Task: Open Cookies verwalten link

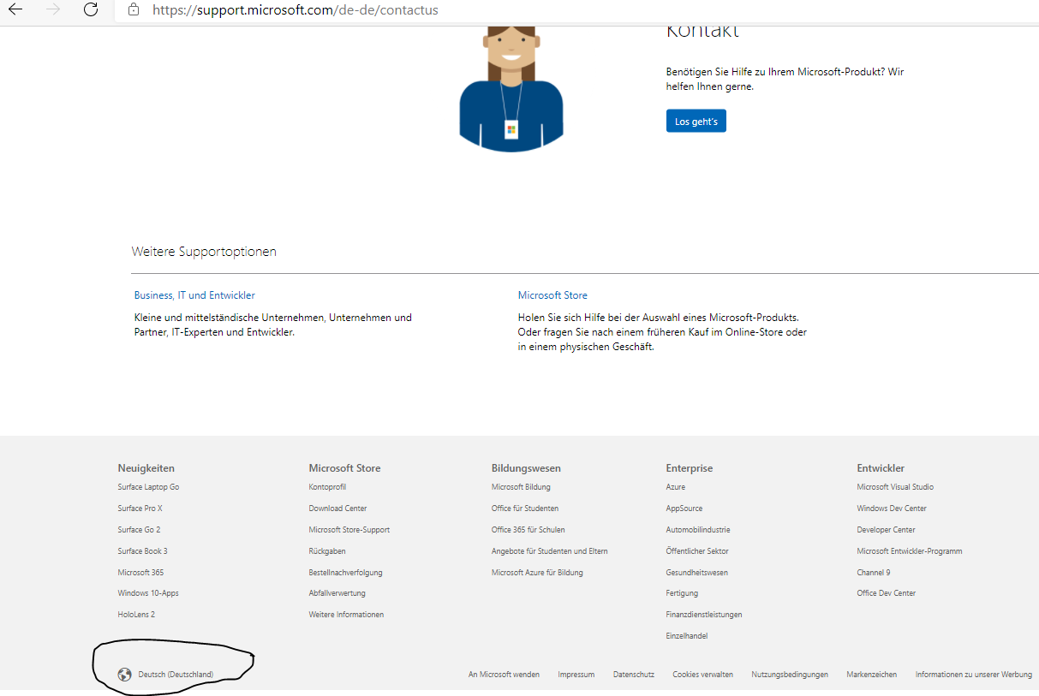Action: (703, 675)
